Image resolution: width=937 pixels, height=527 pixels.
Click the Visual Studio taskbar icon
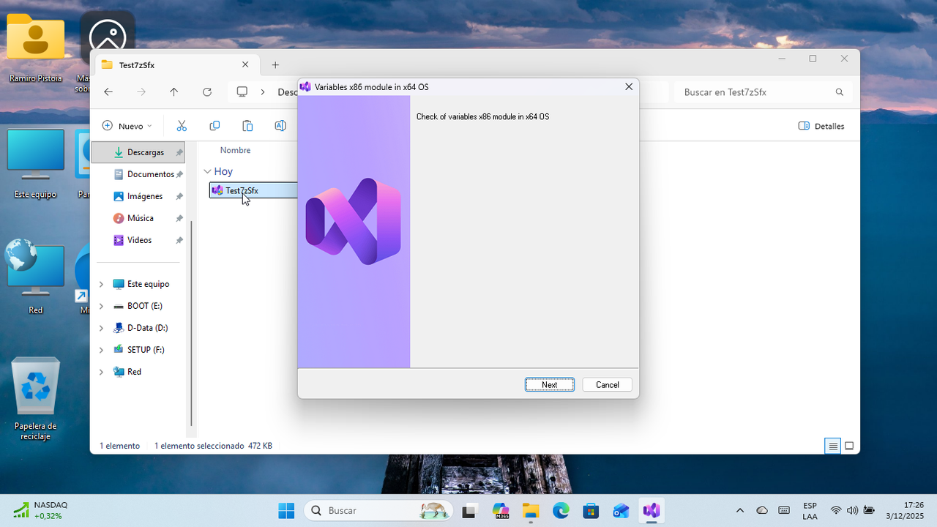651,510
